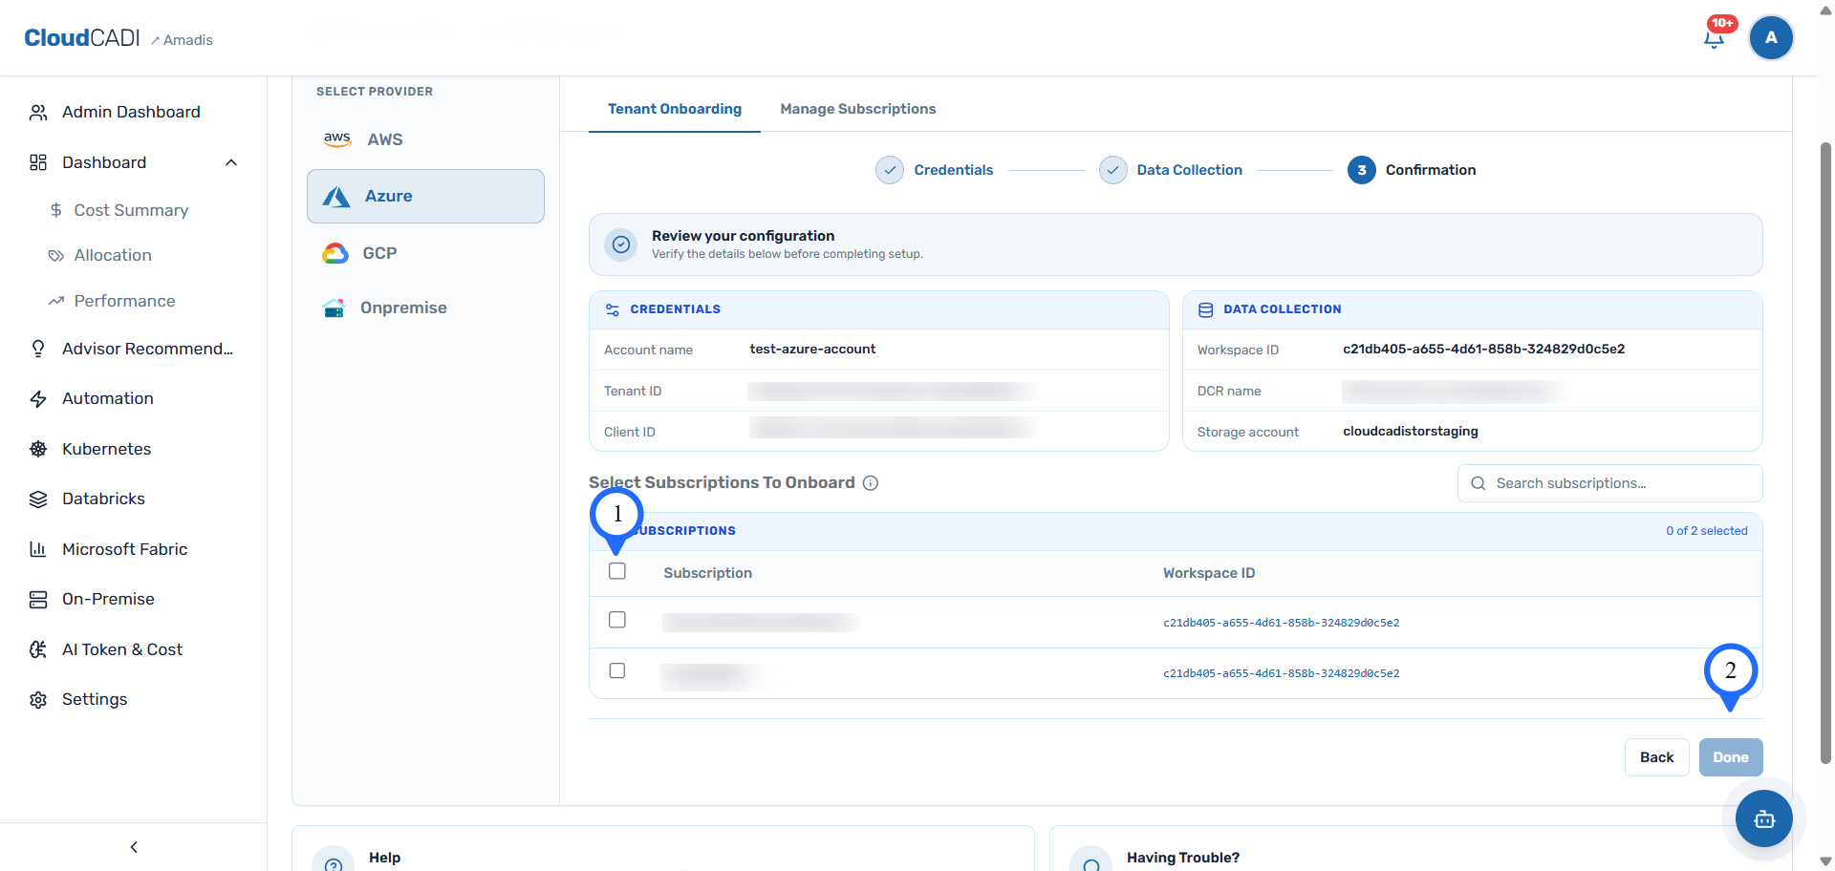
Task: Open first row workspace ID link
Action: [1281, 623]
